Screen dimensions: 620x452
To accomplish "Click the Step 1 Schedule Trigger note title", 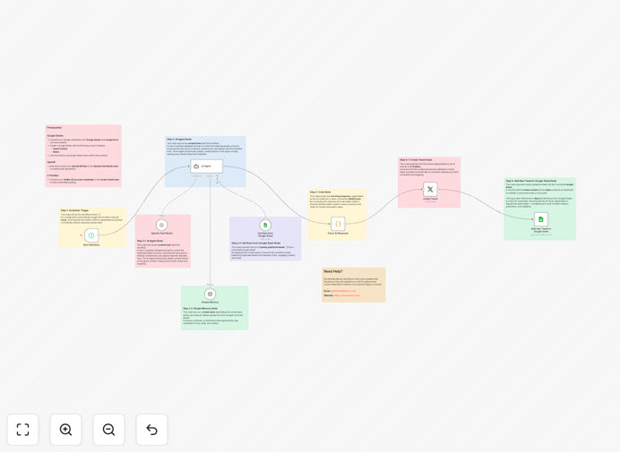I will (74, 210).
